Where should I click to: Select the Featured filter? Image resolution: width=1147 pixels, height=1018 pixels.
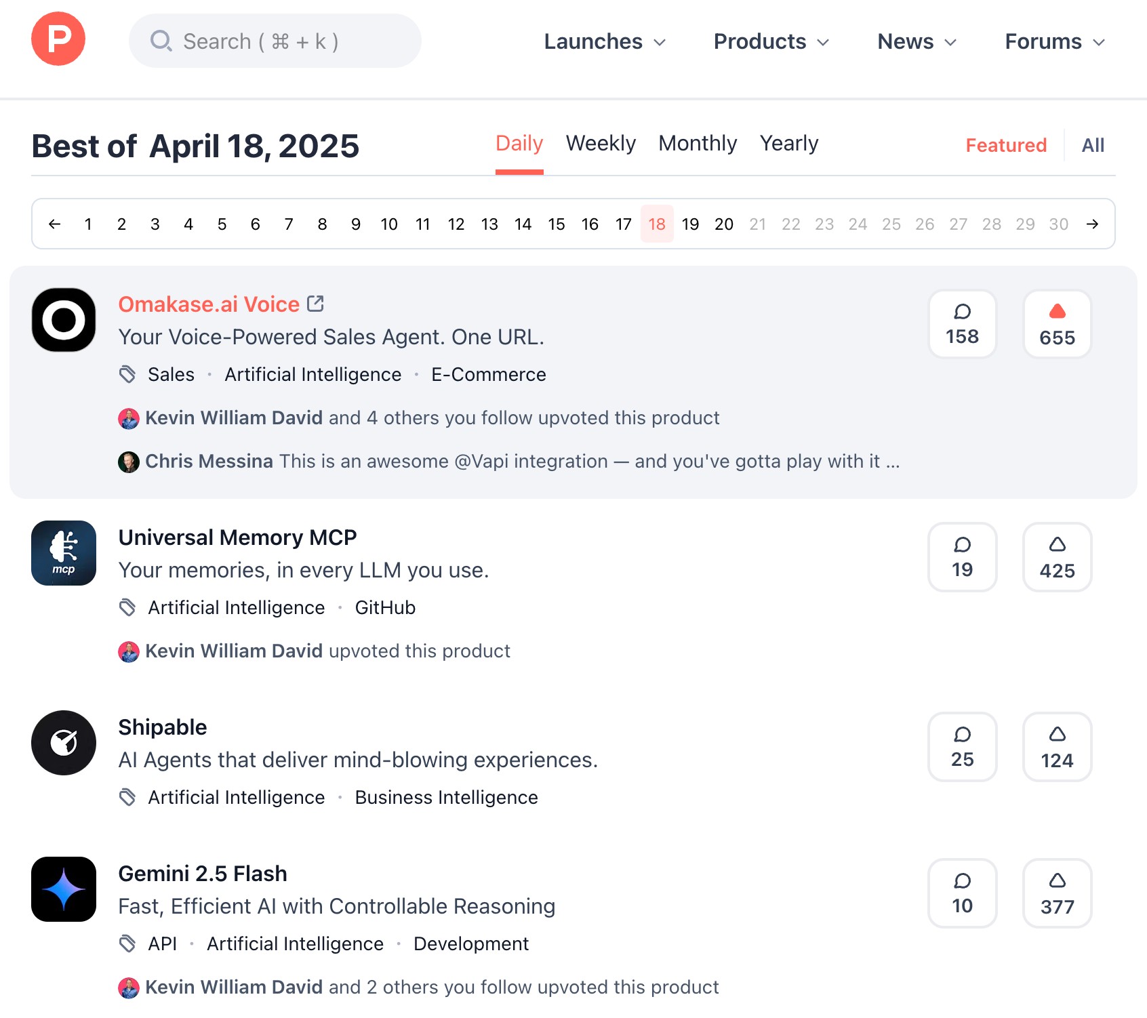[1005, 145]
